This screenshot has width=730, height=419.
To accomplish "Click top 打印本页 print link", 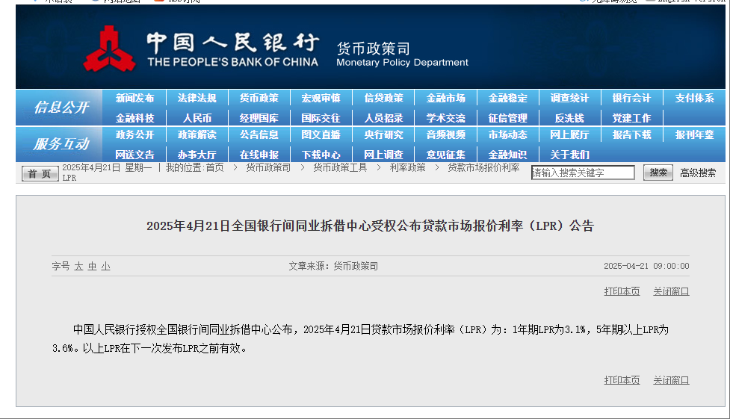I will 622,291.
